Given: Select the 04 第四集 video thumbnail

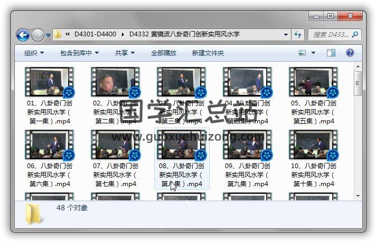Looking at the screenshot, I should click(x=248, y=82).
